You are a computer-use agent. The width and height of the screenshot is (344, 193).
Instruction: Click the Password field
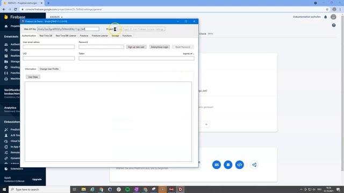102,47
